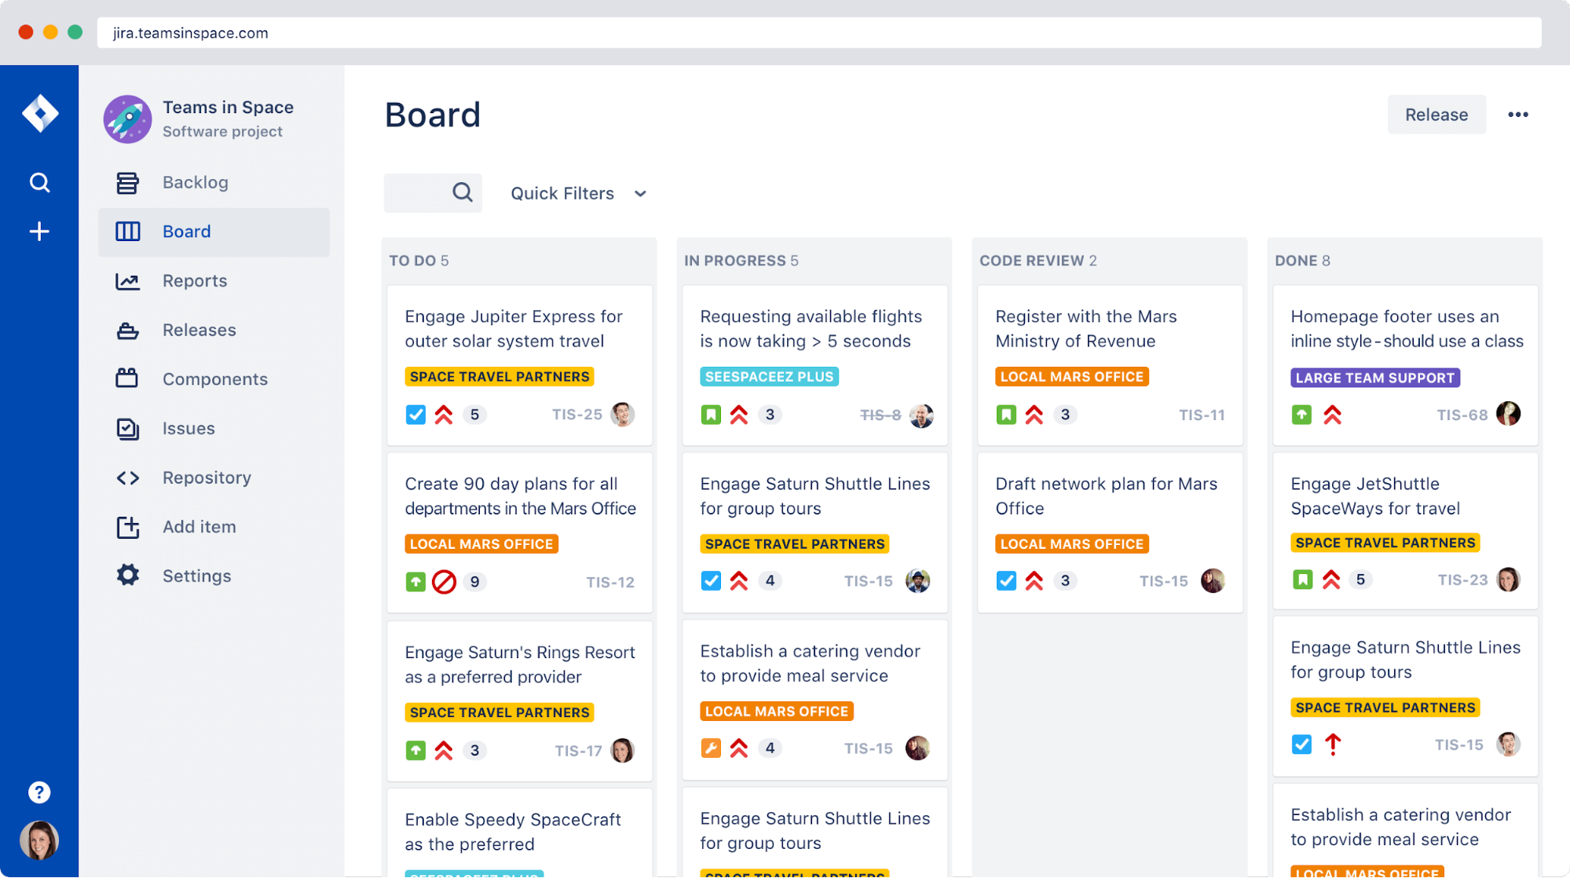Select the Issues menu item

188,428
